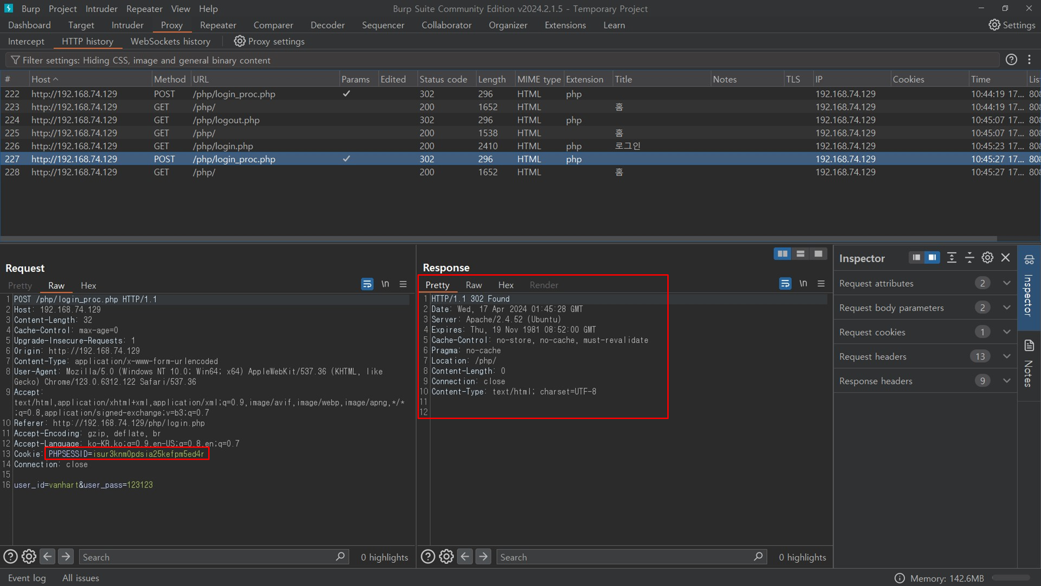Image resolution: width=1041 pixels, height=586 pixels.
Task: Toggle show non-printable characters in Response panel
Action: [x=803, y=284]
